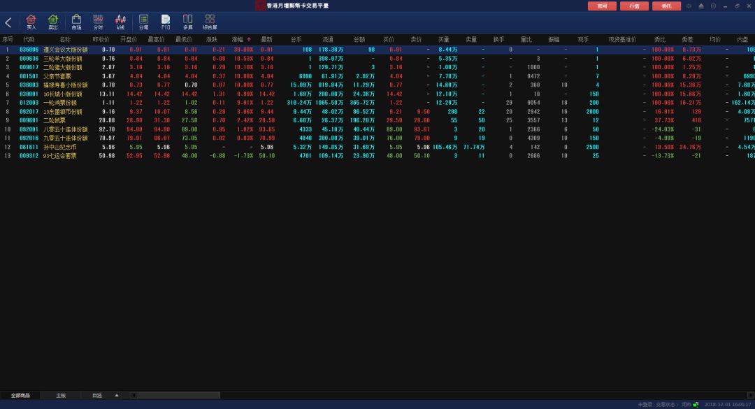Image resolution: width=755 pixels, height=409 pixels.
Task: Go back with the left arrow
Action: tap(8, 22)
